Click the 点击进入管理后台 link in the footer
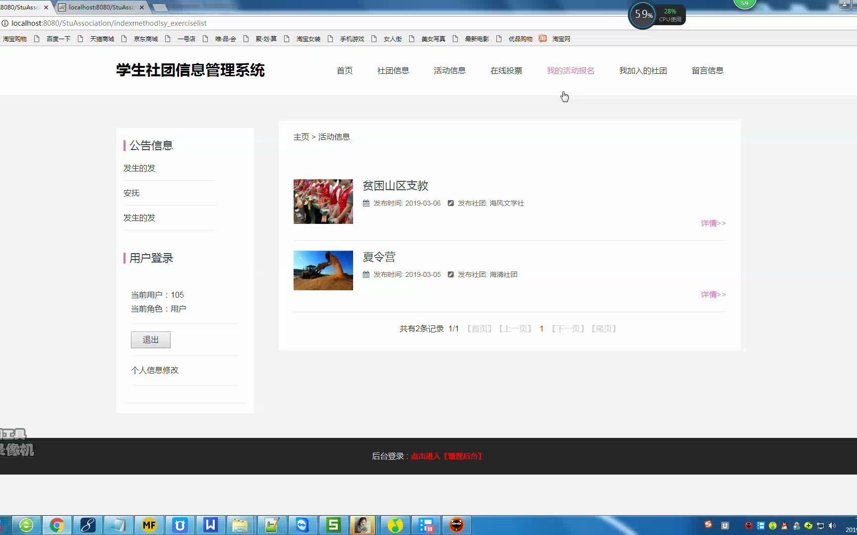The image size is (857, 535). pos(446,456)
